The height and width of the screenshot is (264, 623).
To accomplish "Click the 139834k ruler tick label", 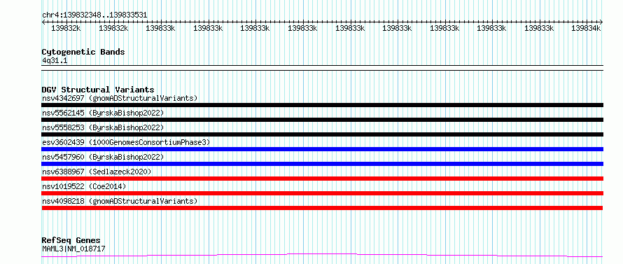I will point(586,28).
